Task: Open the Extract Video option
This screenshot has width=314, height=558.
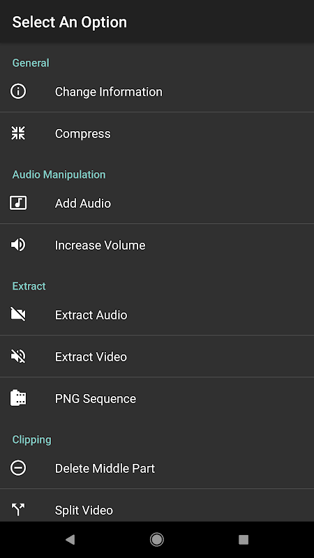Action: [x=157, y=356]
